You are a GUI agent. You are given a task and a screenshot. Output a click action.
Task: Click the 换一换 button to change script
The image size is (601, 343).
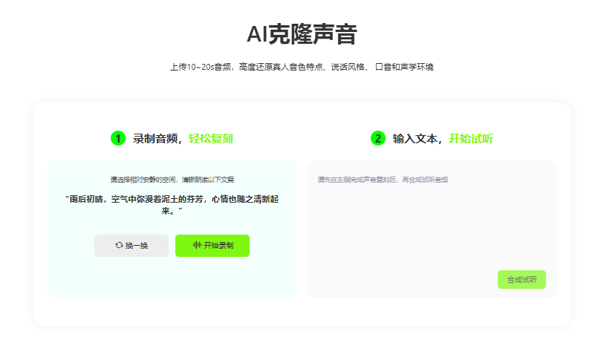click(131, 246)
